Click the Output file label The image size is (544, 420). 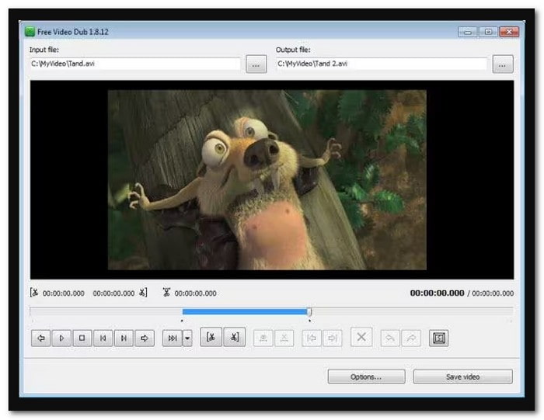coord(293,50)
